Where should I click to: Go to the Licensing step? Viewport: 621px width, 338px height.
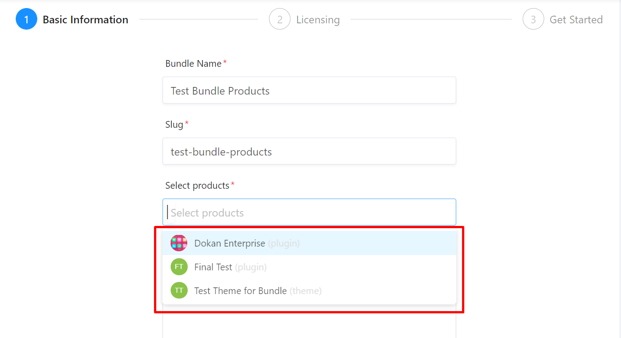coord(318,20)
